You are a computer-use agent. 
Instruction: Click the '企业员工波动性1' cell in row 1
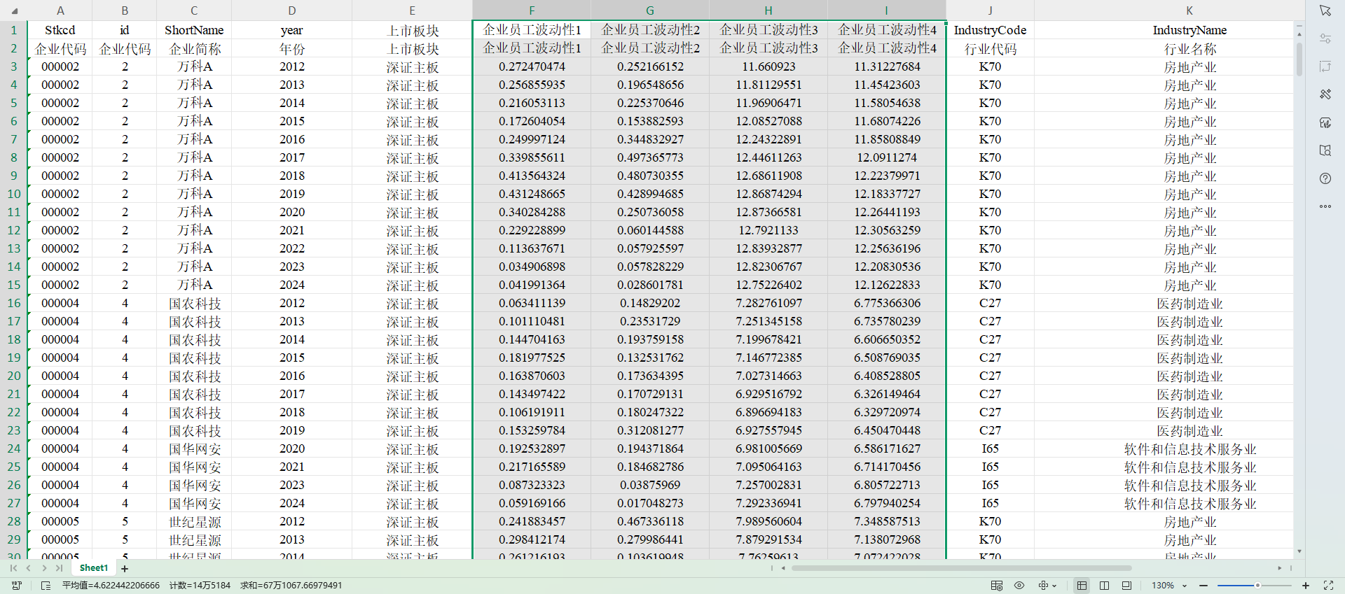tap(532, 30)
